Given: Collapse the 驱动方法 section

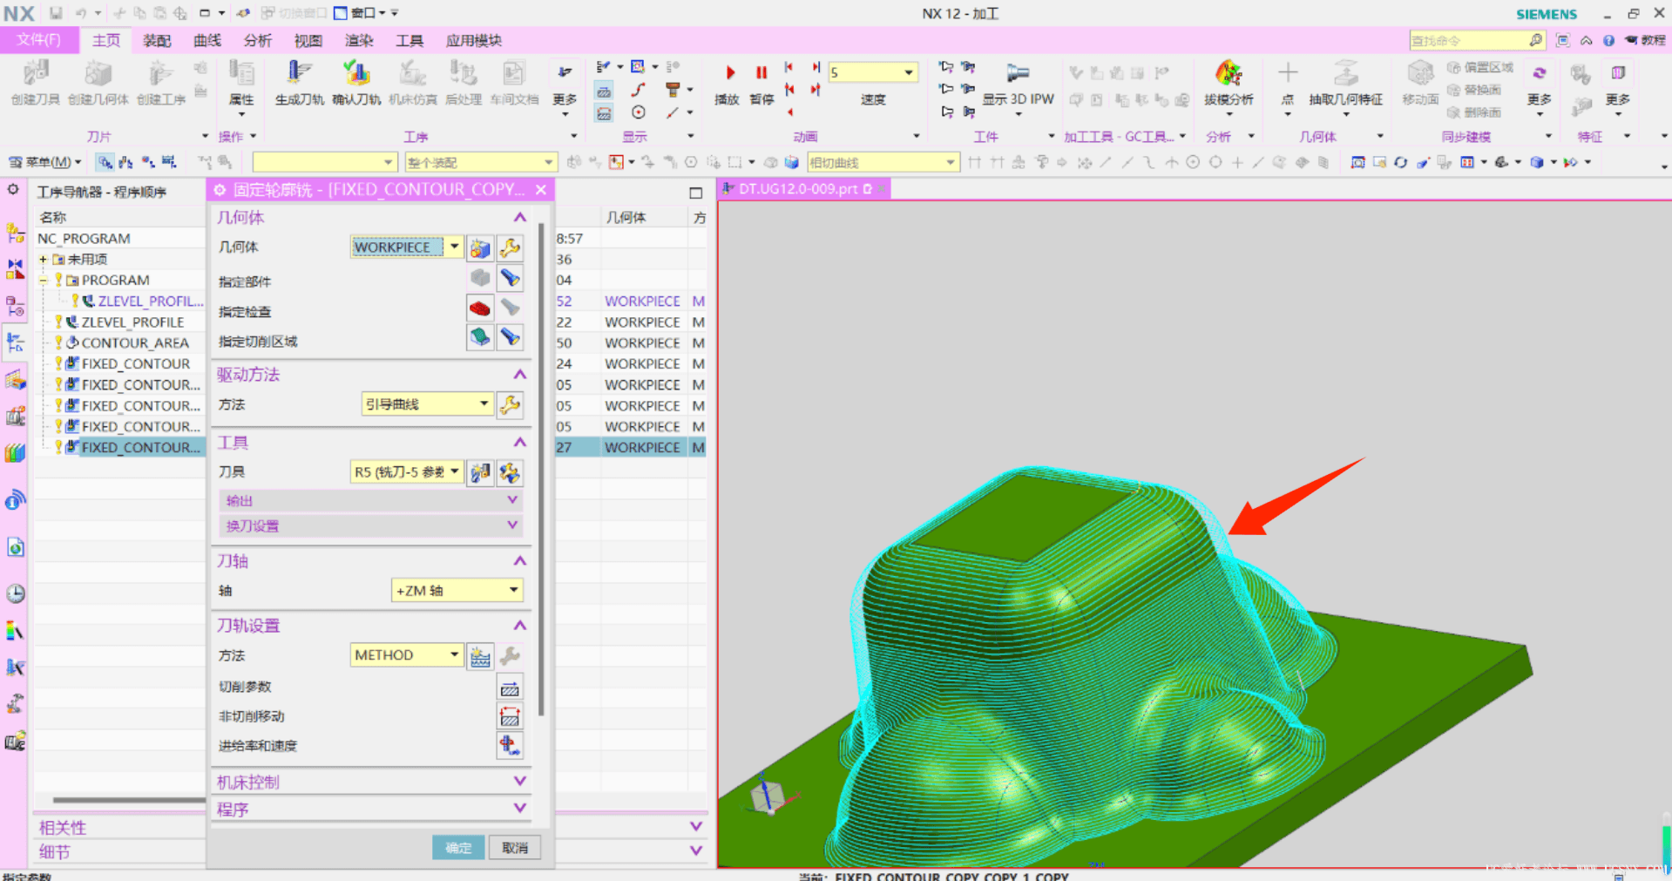Looking at the screenshot, I should [x=520, y=375].
